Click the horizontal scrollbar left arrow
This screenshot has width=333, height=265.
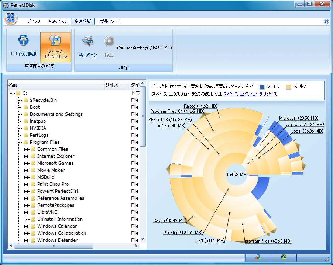[x=11, y=245]
